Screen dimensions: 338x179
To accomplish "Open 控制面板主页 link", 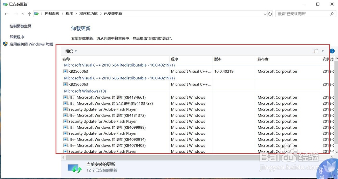I will [21, 26].
